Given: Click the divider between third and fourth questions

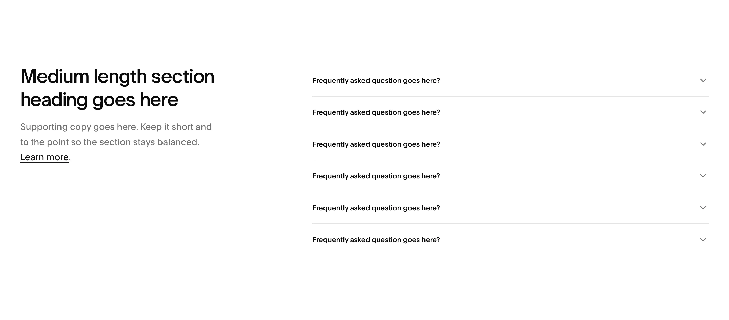Looking at the screenshot, I should point(511,160).
